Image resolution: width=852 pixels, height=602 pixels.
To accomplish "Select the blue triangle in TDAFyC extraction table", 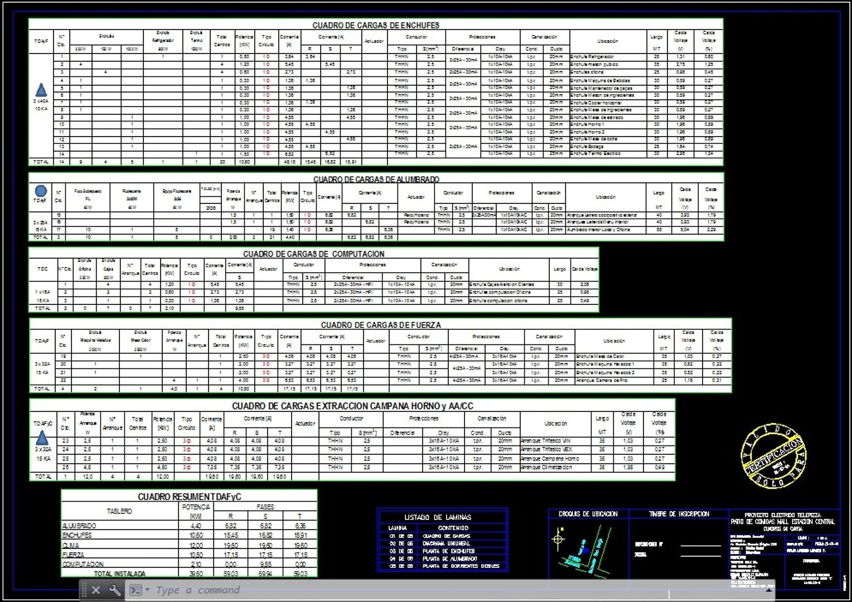I will [x=42, y=439].
